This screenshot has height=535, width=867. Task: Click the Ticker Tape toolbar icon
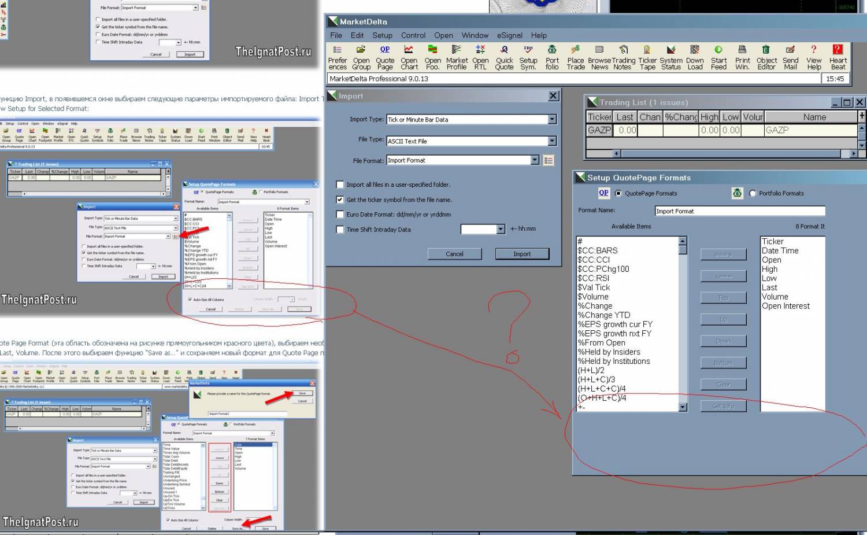click(647, 57)
